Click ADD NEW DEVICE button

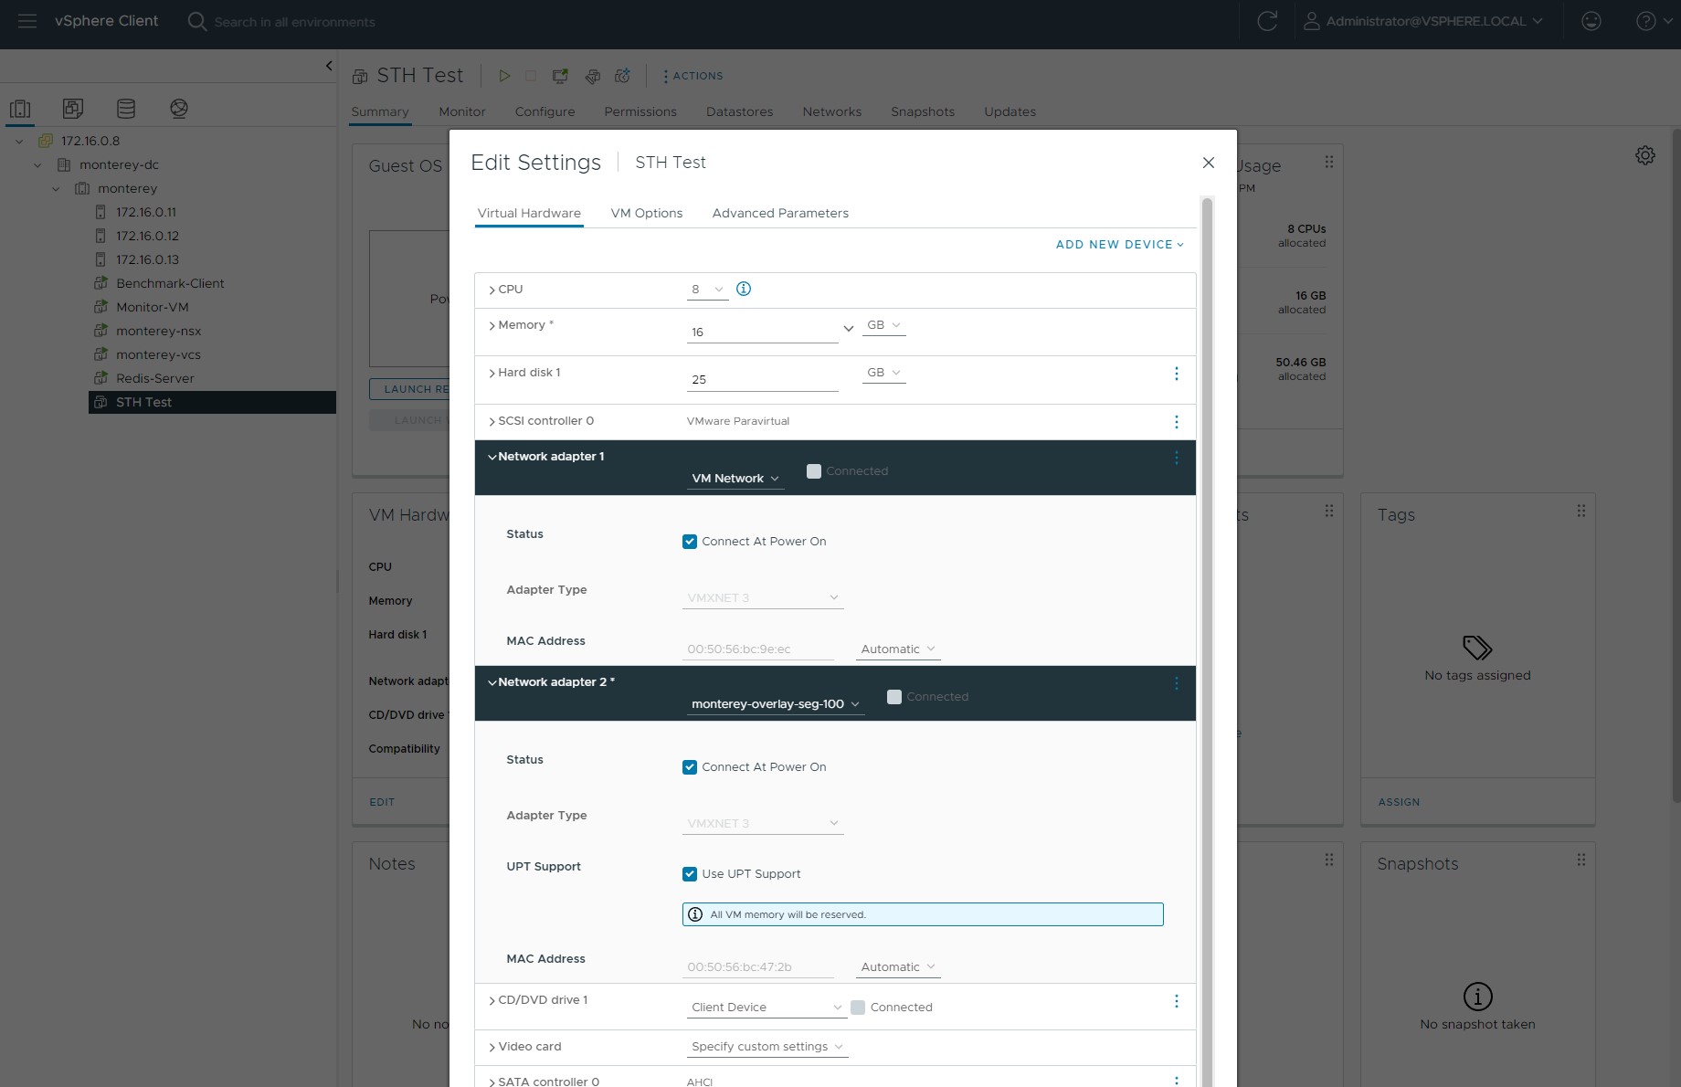(x=1119, y=245)
